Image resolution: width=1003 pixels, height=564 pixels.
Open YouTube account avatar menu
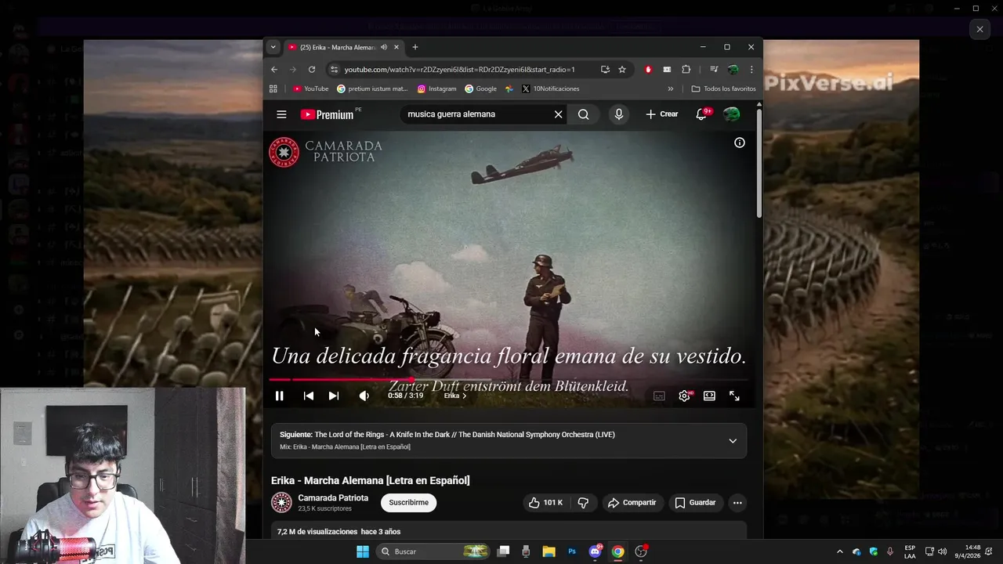click(731, 114)
